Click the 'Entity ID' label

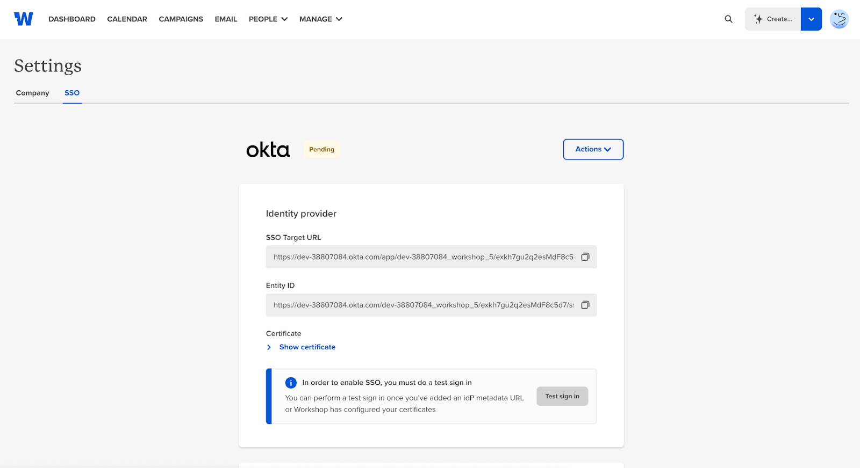coord(280,286)
